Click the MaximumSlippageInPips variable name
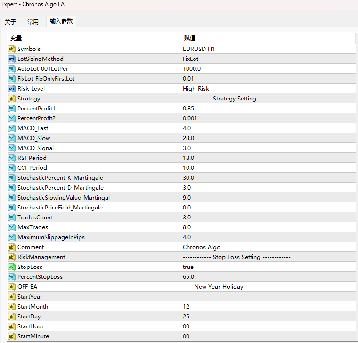This screenshot has width=358, height=343. click(x=51, y=237)
